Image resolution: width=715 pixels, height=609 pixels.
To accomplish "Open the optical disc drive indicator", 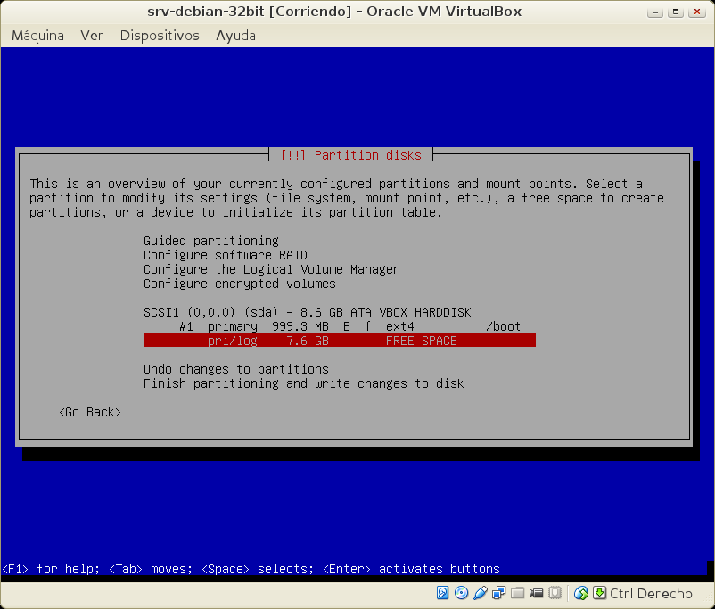I will (461, 593).
